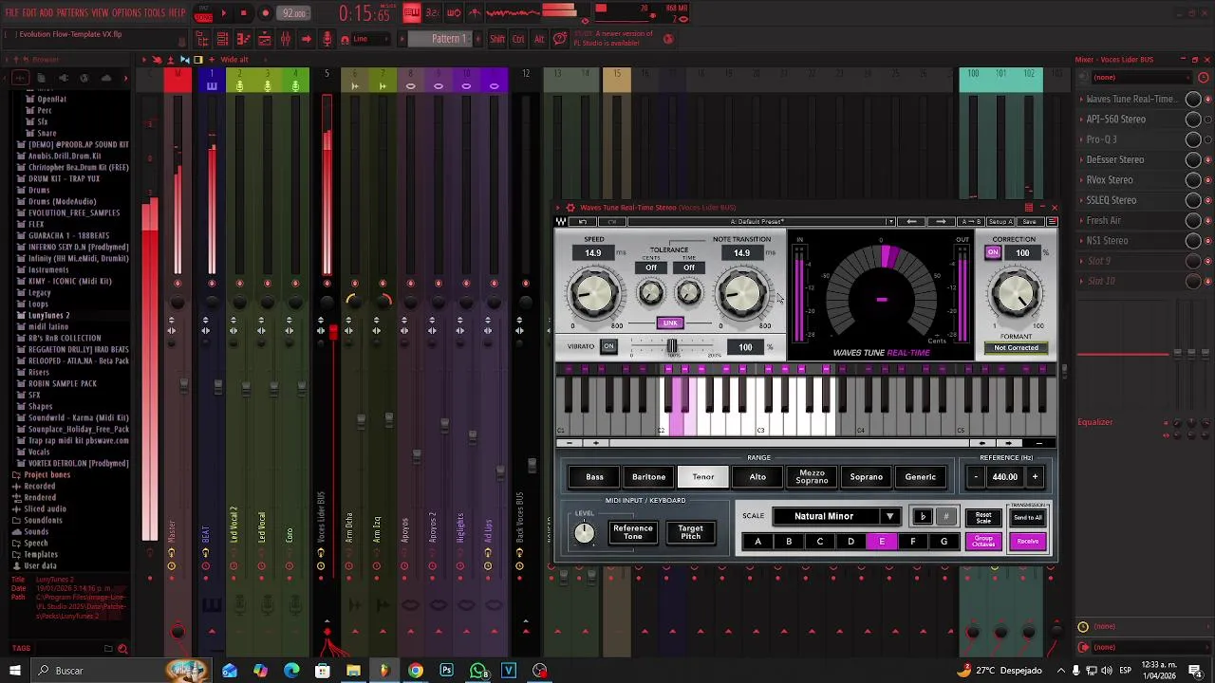
Task: Open the Pro-Q 3 effect slot
Action: coord(1102,139)
